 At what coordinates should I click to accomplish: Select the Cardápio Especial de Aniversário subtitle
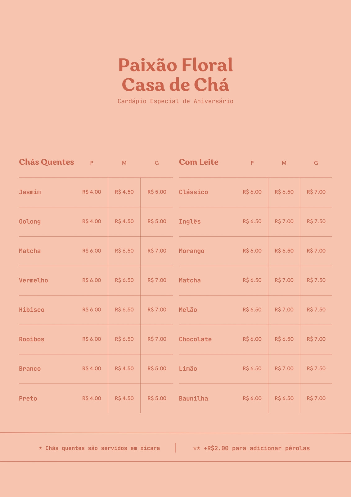pos(175,101)
